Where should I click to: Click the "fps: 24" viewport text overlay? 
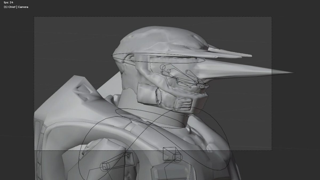point(8,2)
